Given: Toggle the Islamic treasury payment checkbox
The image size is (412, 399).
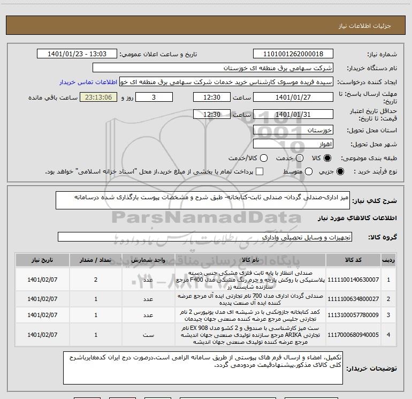Looking at the screenshot, I should (260, 171).
